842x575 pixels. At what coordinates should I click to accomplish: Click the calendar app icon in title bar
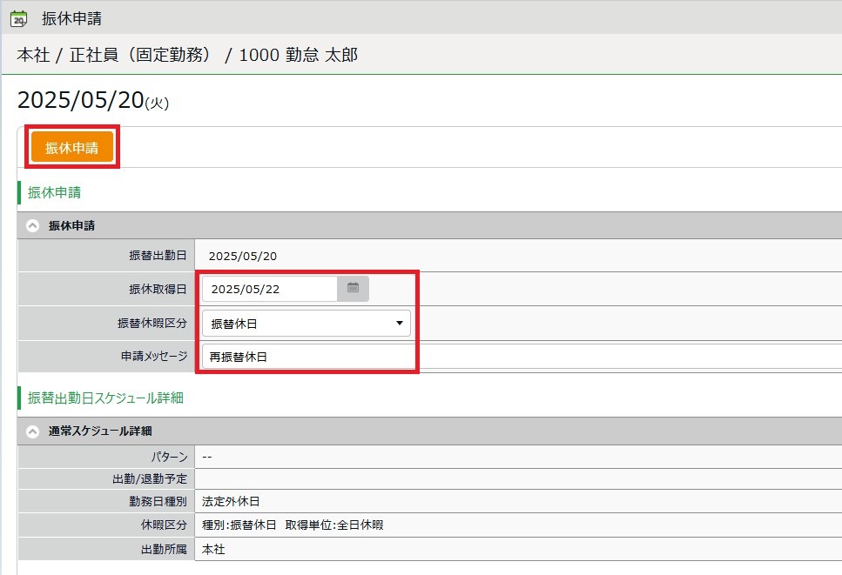pos(18,18)
